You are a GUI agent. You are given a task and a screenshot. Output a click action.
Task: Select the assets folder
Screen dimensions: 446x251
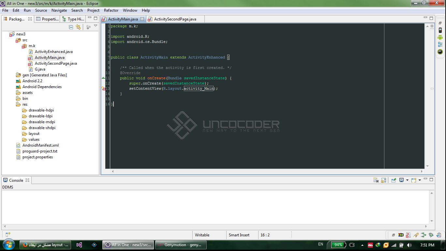tap(24, 93)
